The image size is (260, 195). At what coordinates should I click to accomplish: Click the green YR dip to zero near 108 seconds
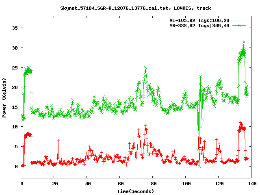click(x=199, y=166)
